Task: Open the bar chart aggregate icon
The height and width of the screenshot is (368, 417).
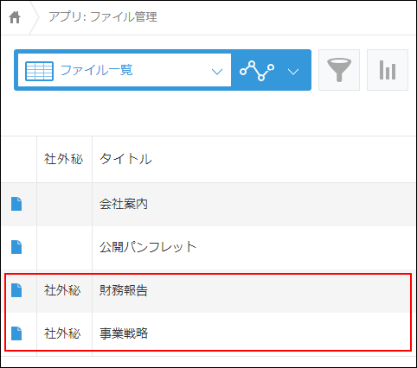Action: tap(388, 70)
